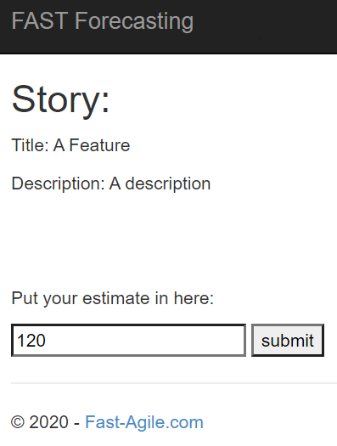337x446 pixels.
Task: Click empty right portion of the estimate field
Action: pyautogui.click(x=171, y=340)
